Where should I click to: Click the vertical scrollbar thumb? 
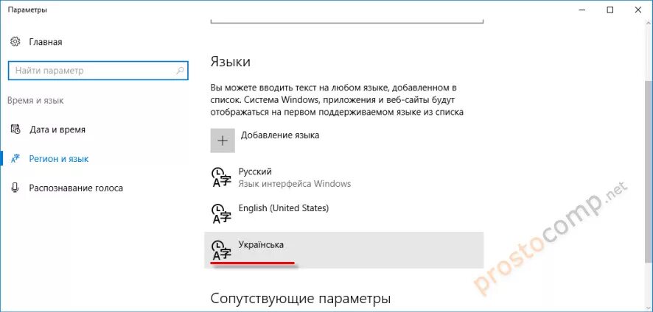coord(649,173)
